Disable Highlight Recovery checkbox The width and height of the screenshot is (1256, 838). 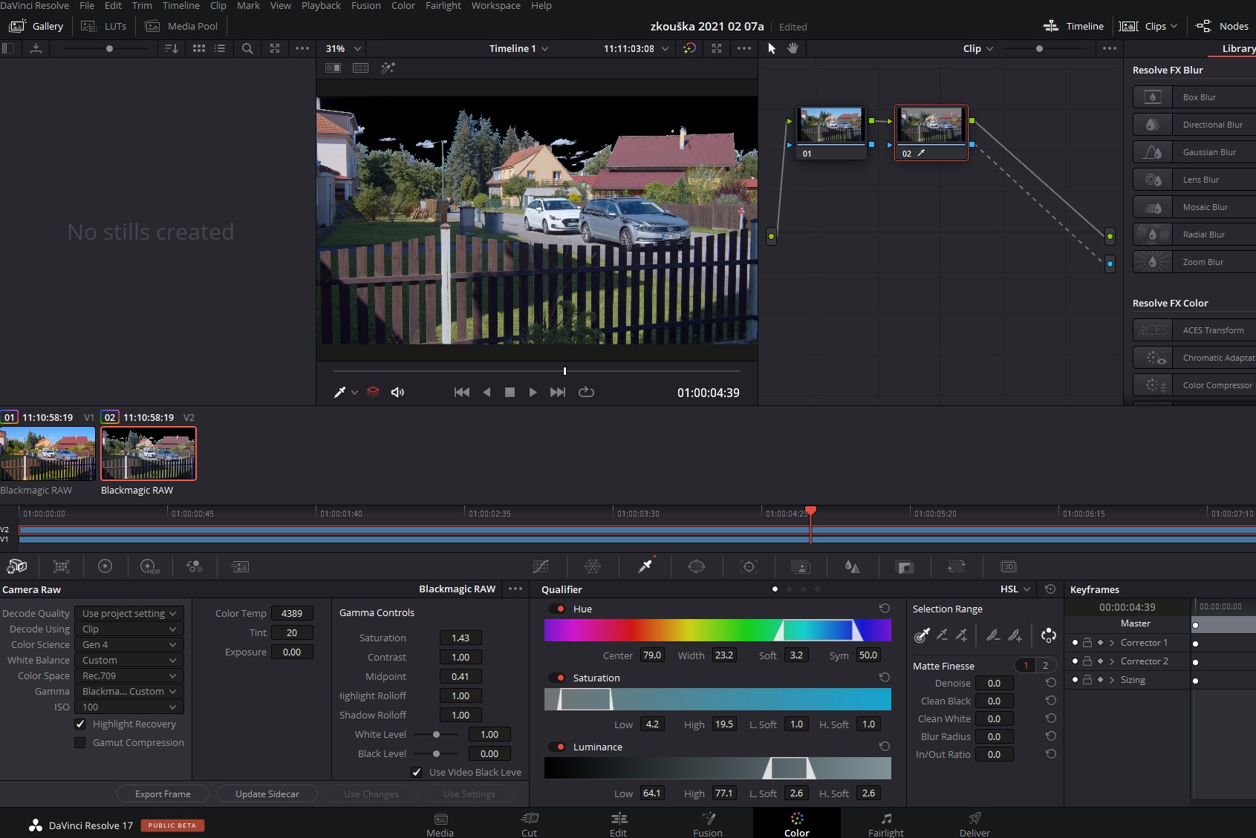pos(80,724)
